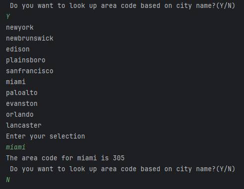Screen dimensions: 244x189
Task: Click the second "Do you want to look up" prompt
Action: click(122, 169)
